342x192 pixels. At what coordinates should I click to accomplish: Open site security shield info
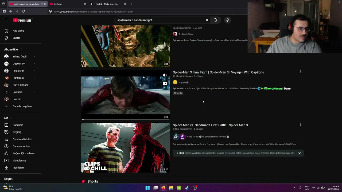click(50, 11)
